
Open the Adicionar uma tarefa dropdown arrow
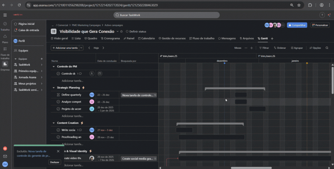tap(81, 48)
